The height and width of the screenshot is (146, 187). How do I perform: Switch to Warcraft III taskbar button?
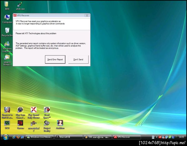pyautogui.click(x=69, y=137)
